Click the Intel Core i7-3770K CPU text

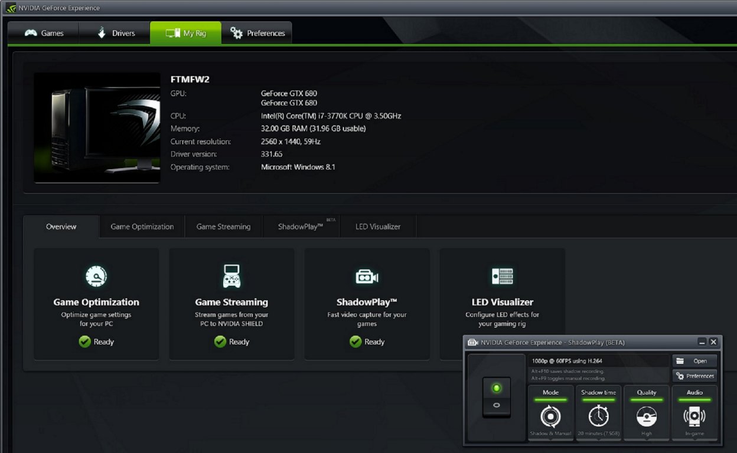point(331,116)
